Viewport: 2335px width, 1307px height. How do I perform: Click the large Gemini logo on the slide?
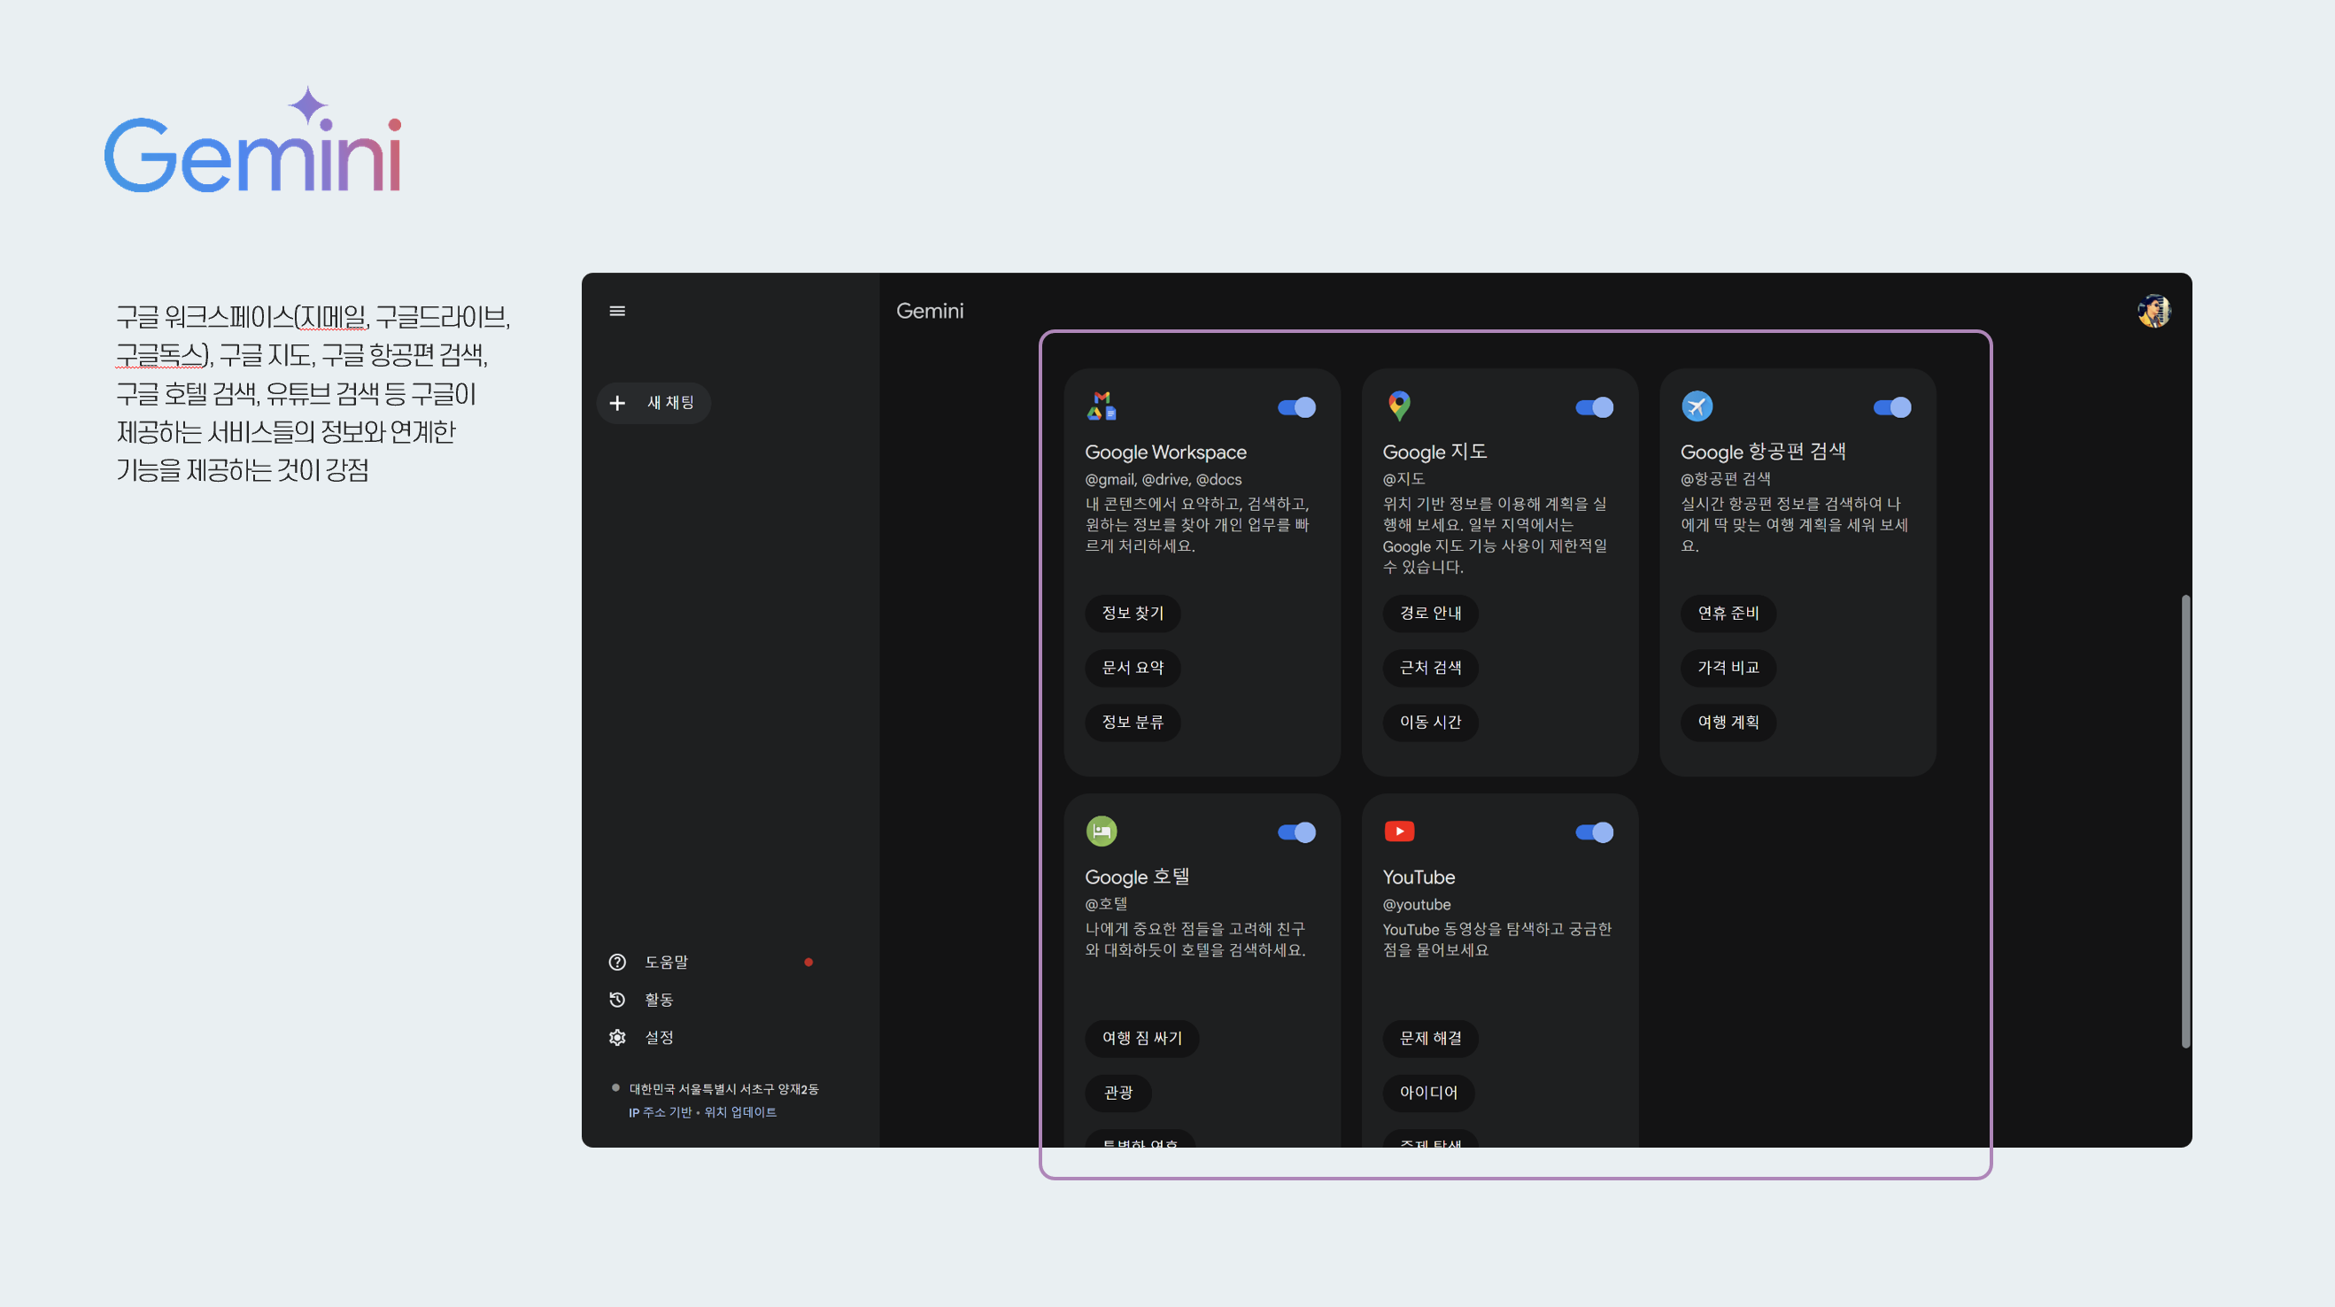[x=253, y=140]
